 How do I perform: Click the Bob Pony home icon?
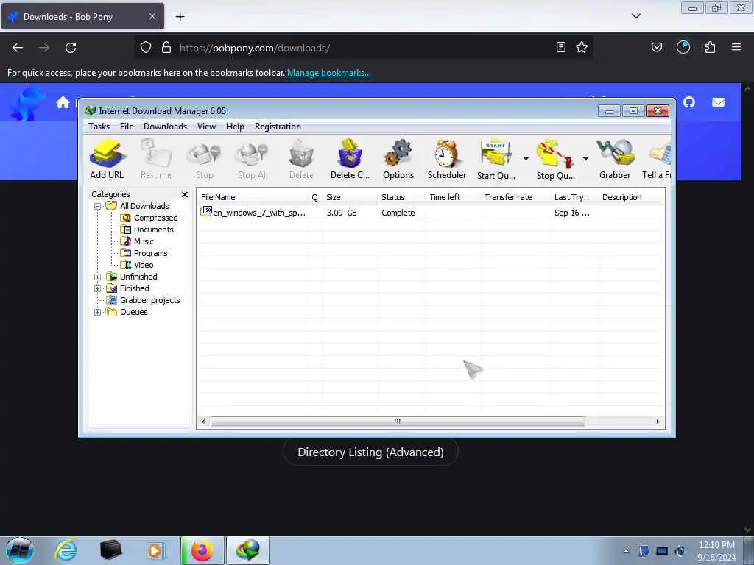(63, 102)
